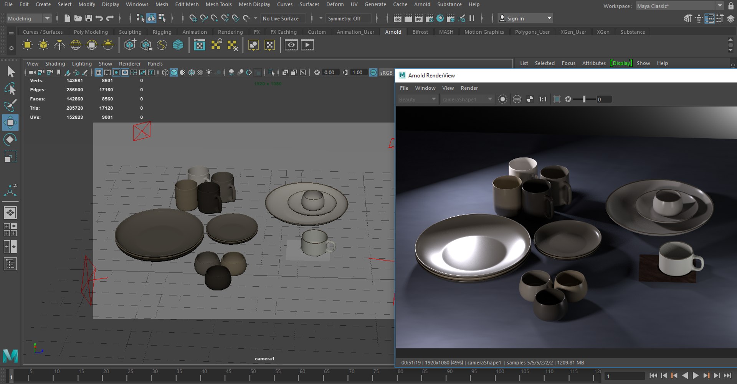Toggle viewport use all lights bulb icon
737x384 pixels.
tap(209, 72)
